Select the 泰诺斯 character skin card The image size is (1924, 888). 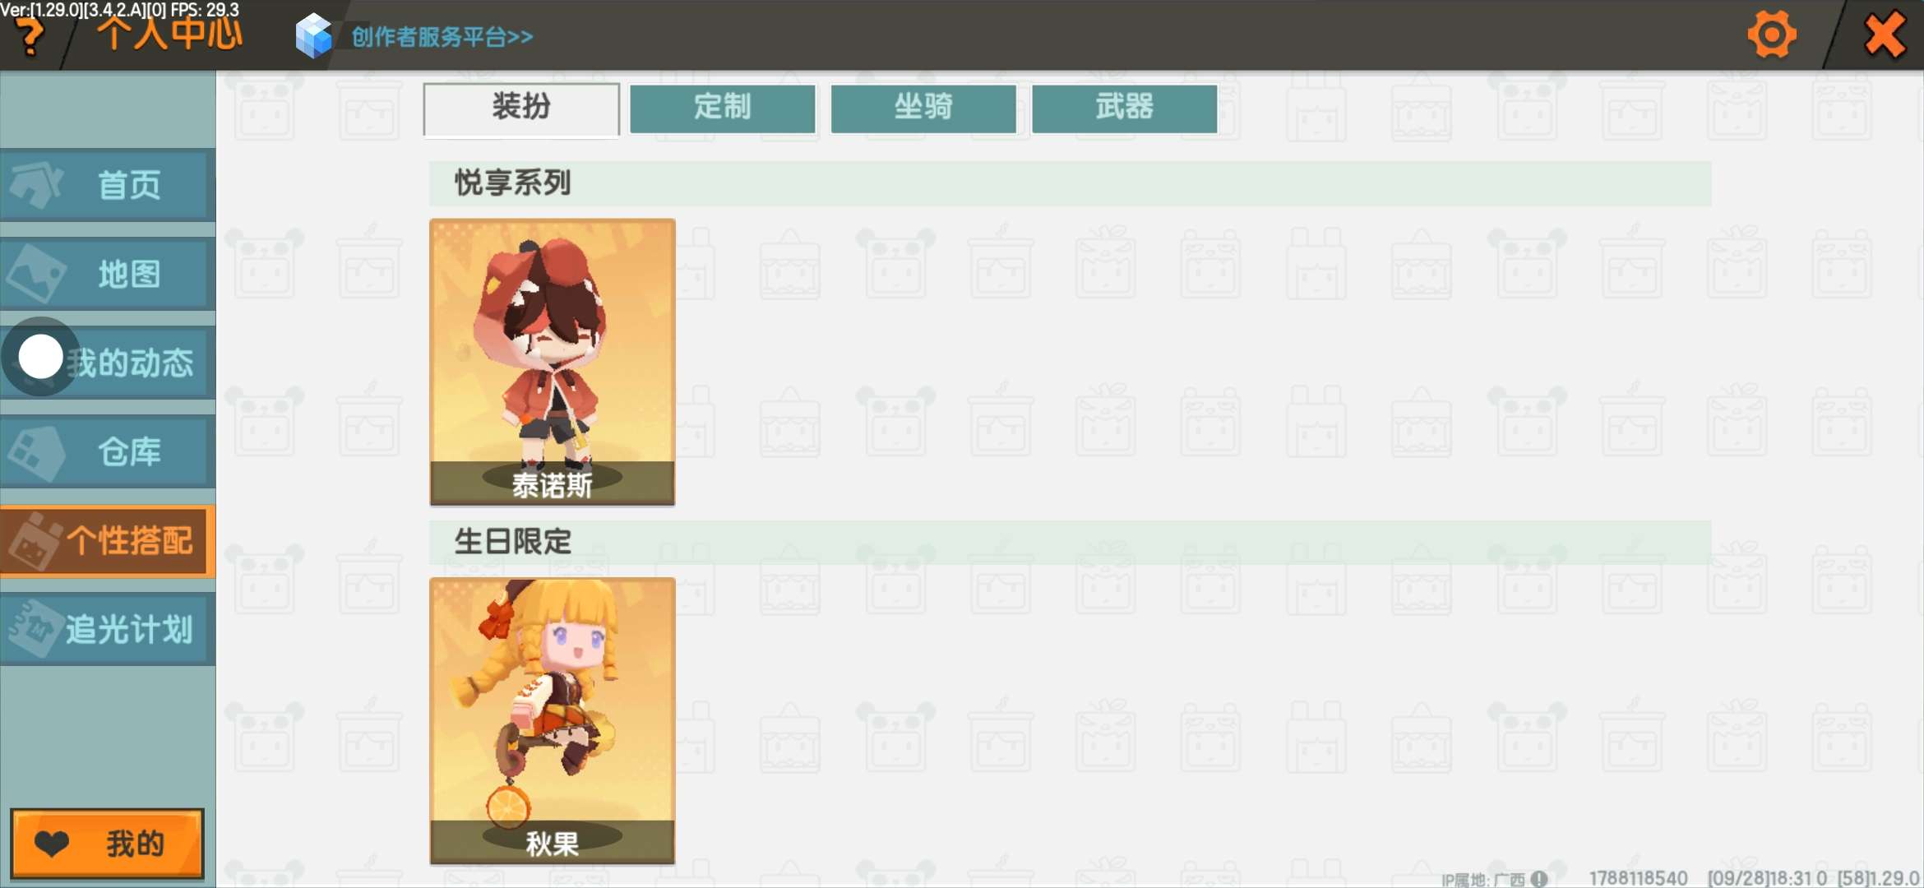click(553, 362)
